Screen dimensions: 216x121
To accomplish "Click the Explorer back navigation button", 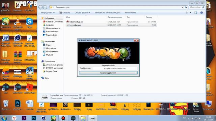I will click(x=40, y=7).
